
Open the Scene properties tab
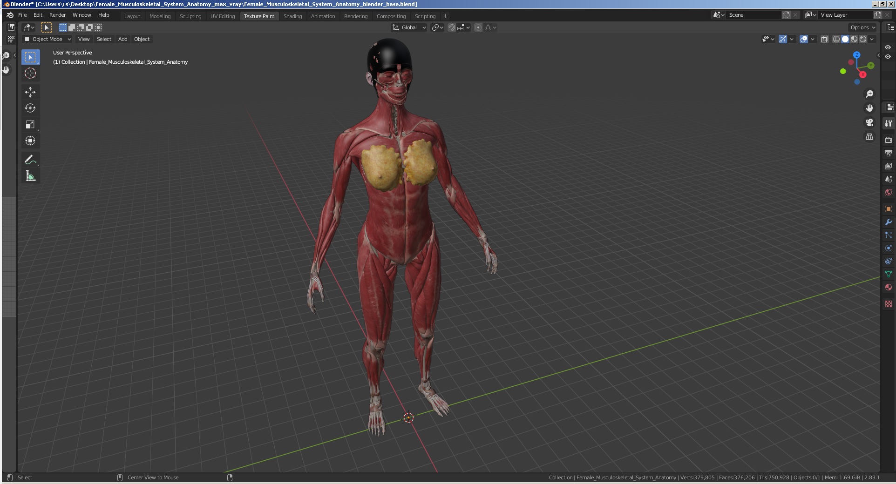coord(889,179)
